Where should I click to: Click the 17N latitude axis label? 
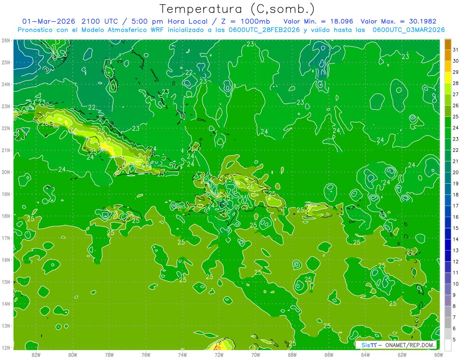tap(6, 238)
